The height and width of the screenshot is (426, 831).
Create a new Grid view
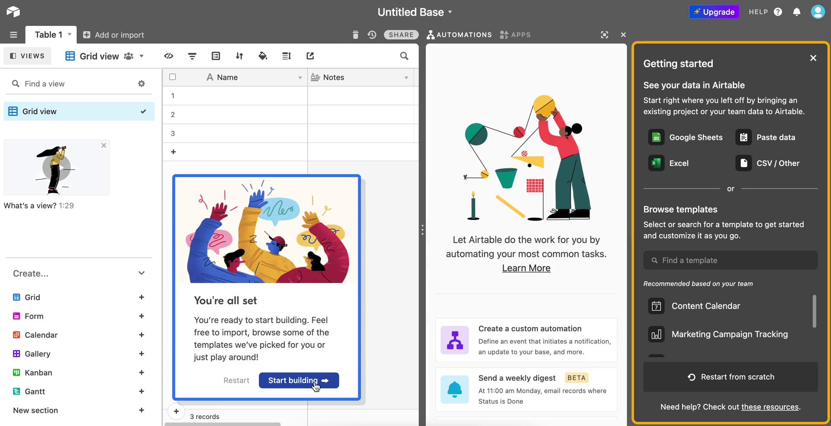coord(142,297)
